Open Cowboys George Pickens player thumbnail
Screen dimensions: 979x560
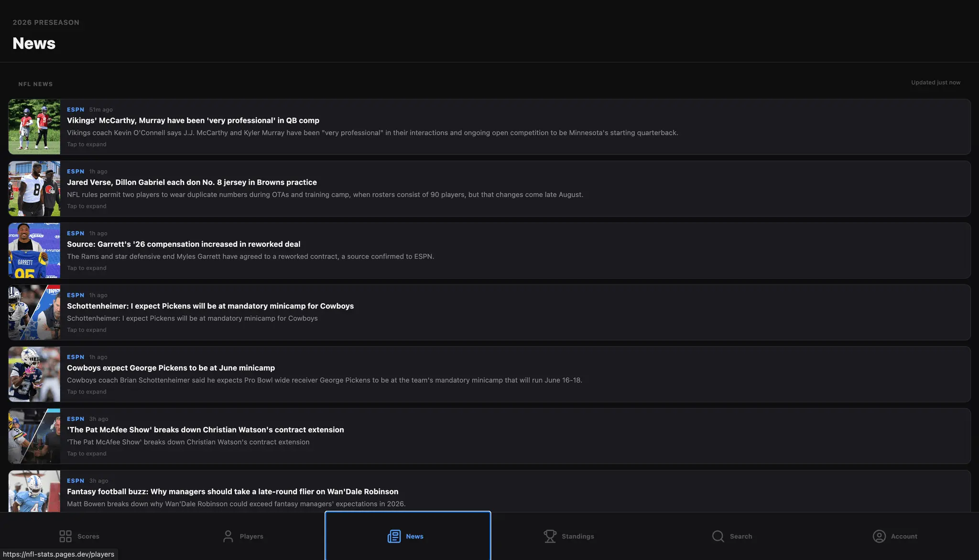point(34,374)
